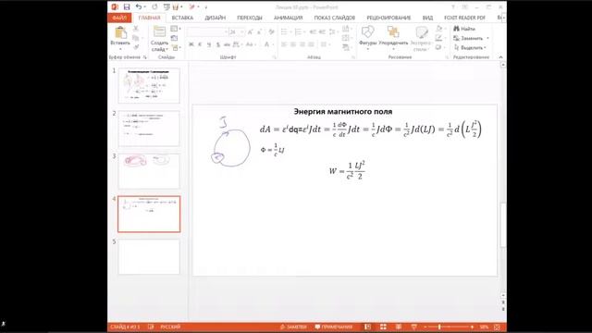Decrease the font size
This screenshot has width=592, height=333.
click(x=259, y=32)
